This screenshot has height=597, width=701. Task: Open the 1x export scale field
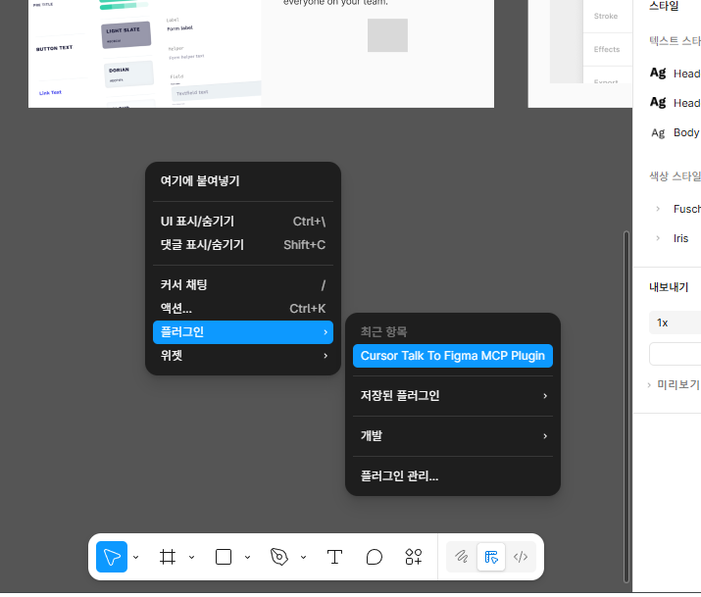pos(676,323)
